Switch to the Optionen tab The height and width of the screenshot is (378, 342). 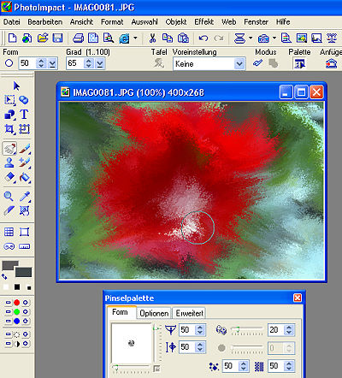pyautogui.click(x=154, y=313)
